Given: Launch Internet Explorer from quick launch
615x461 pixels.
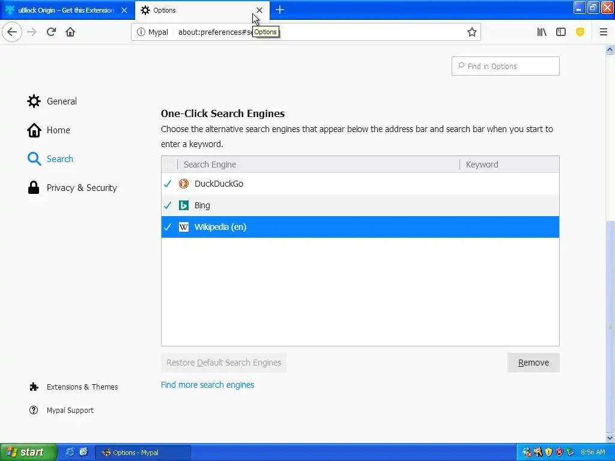Looking at the screenshot, I should pos(70,453).
